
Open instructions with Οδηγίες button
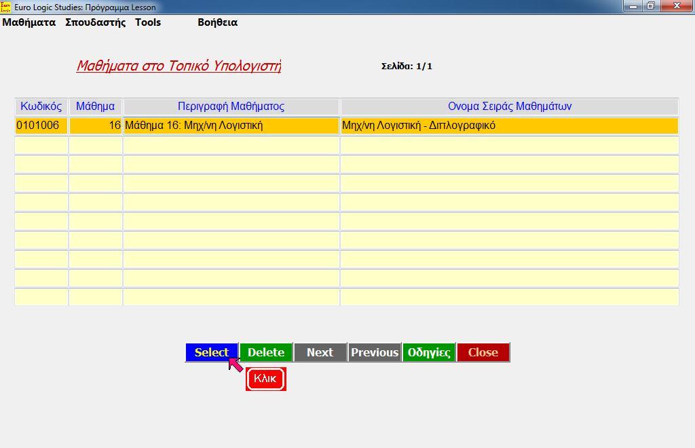click(428, 352)
